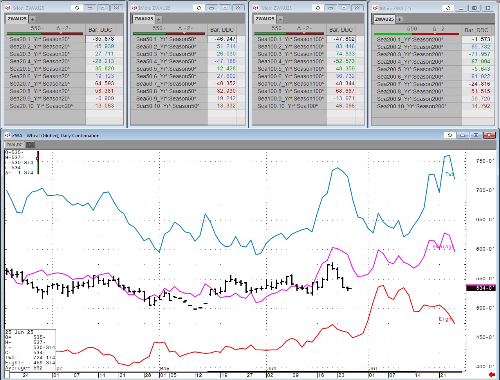Image resolution: width=500 pixels, height=380 pixels.
Task: Open the CQG app icon of the Season50 IMon window
Action: pyautogui.click(x=134, y=8)
